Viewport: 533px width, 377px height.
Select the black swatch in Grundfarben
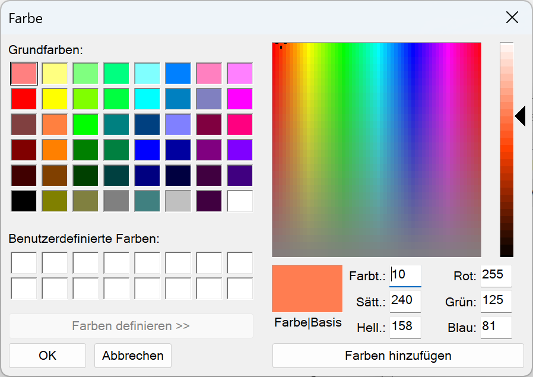coord(23,201)
